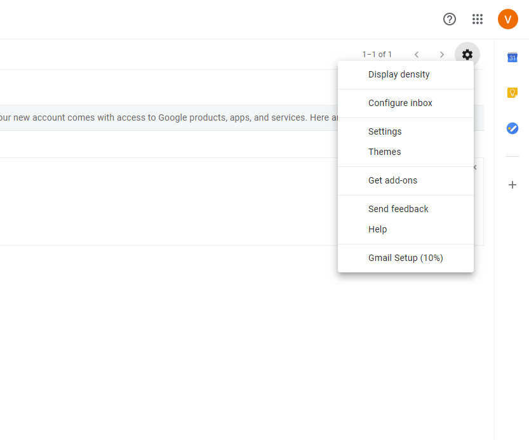Go to older messages arrow
Image resolution: width=529 pixels, height=440 pixels.
(442, 55)
